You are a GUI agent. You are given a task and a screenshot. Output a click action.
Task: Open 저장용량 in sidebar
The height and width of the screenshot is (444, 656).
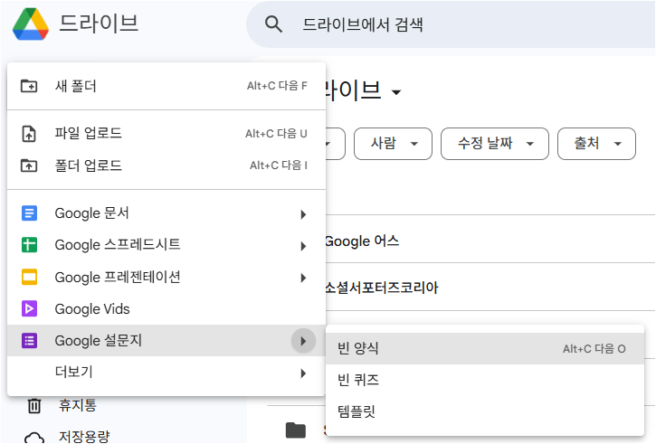click(84, 437)
